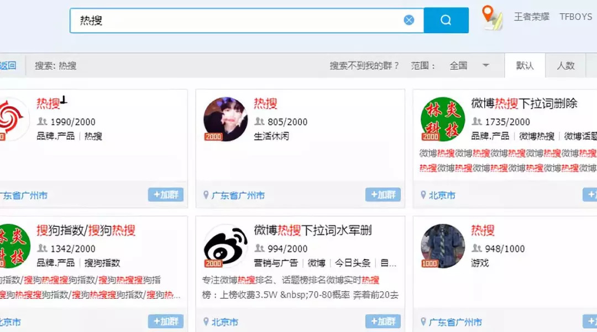Click the location pin beside 广东省广州市 on 热搜 card
This screenshot has width=597, height=332.
pos(205,195)
